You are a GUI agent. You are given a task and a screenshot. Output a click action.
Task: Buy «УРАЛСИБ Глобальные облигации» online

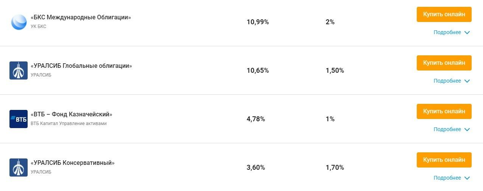coord(444,63)
